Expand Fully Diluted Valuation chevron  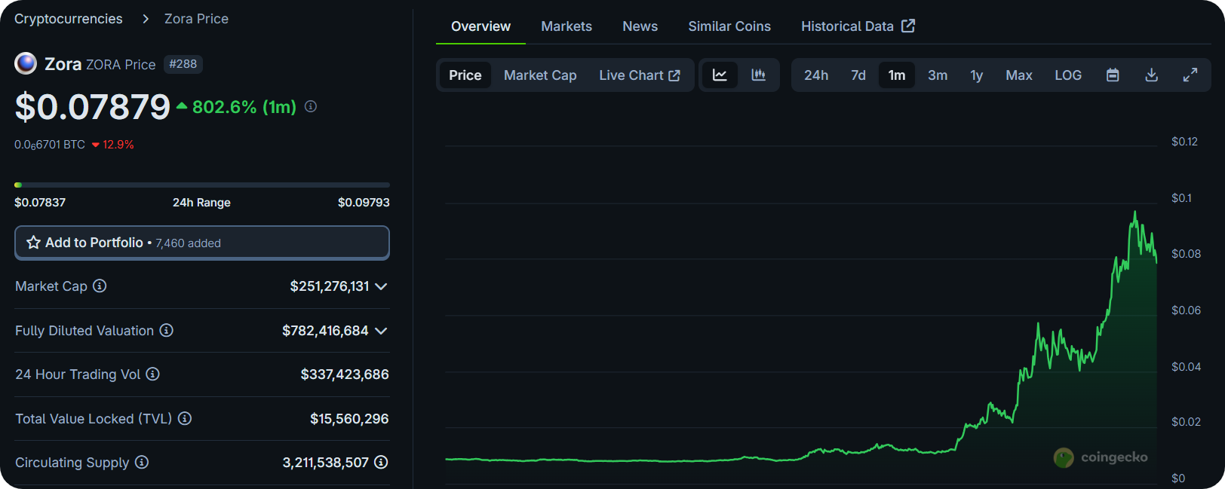(x=381, y=331)
